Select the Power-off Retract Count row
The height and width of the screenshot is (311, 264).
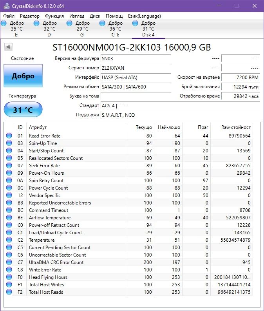click(x=128, y=225)
